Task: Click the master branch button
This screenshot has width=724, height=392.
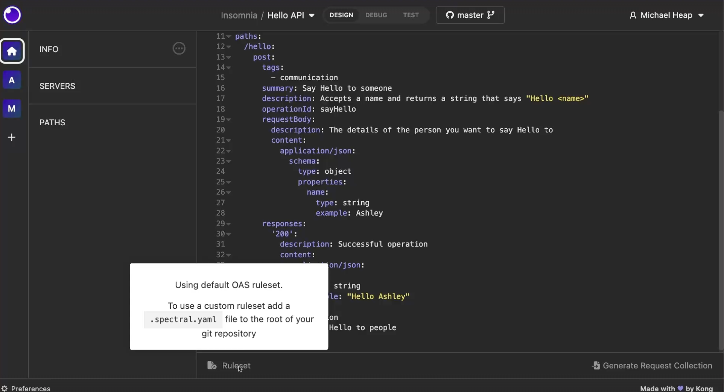Action: [x=470, y=15]
